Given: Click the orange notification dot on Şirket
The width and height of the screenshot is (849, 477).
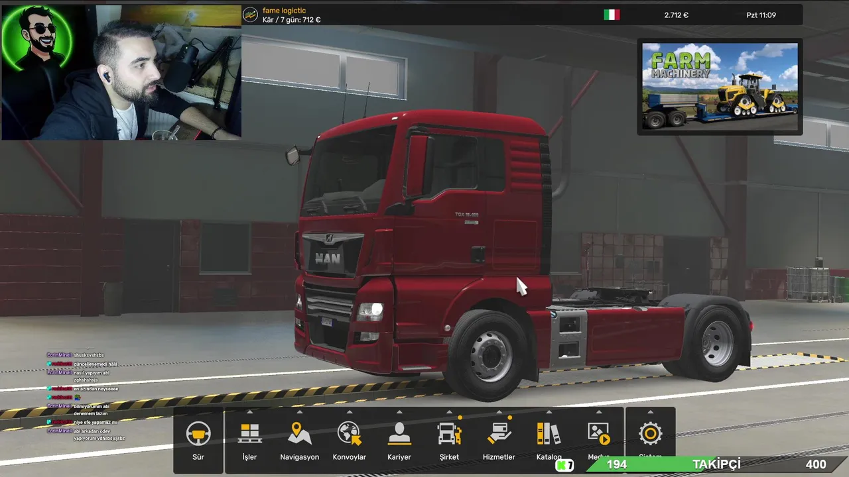Looking at the screenshot, I should tap(460, 418).
